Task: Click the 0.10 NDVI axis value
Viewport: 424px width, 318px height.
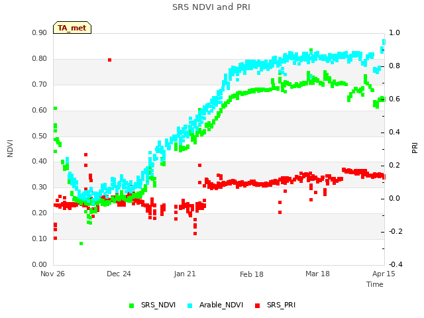Action: 40,238
